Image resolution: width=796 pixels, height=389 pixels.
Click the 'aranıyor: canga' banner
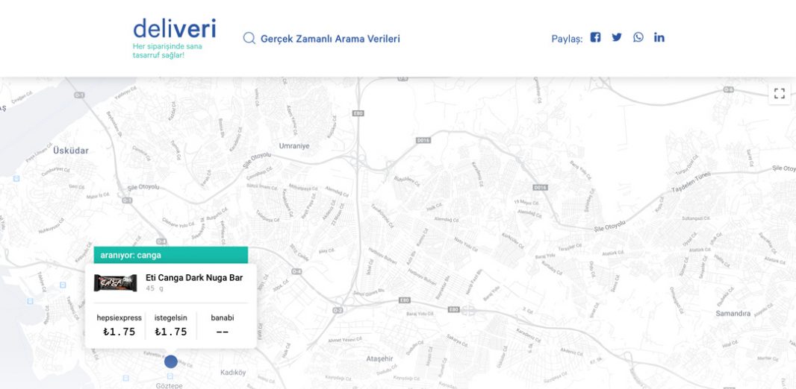tap(170, 255)
